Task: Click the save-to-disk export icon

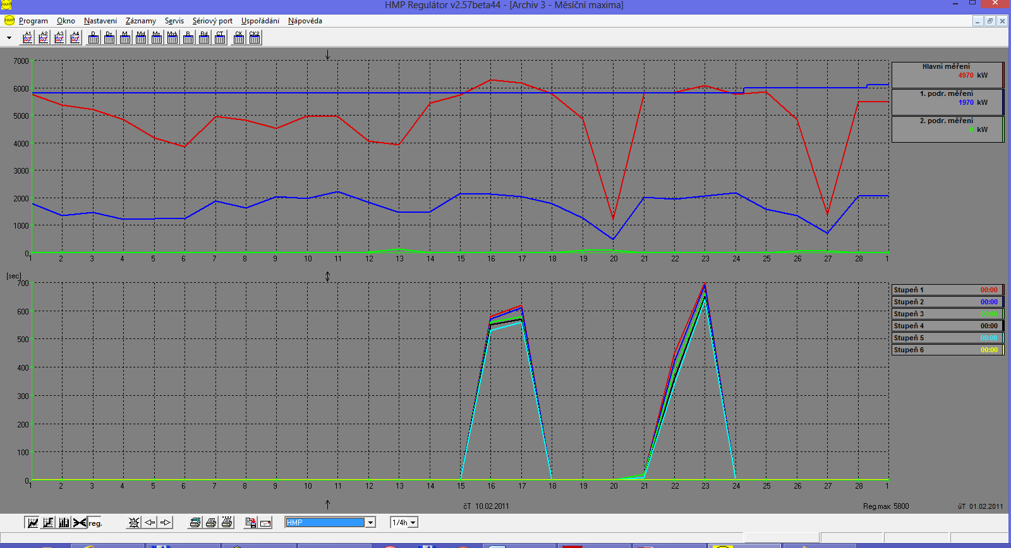Action: point(251,522)
